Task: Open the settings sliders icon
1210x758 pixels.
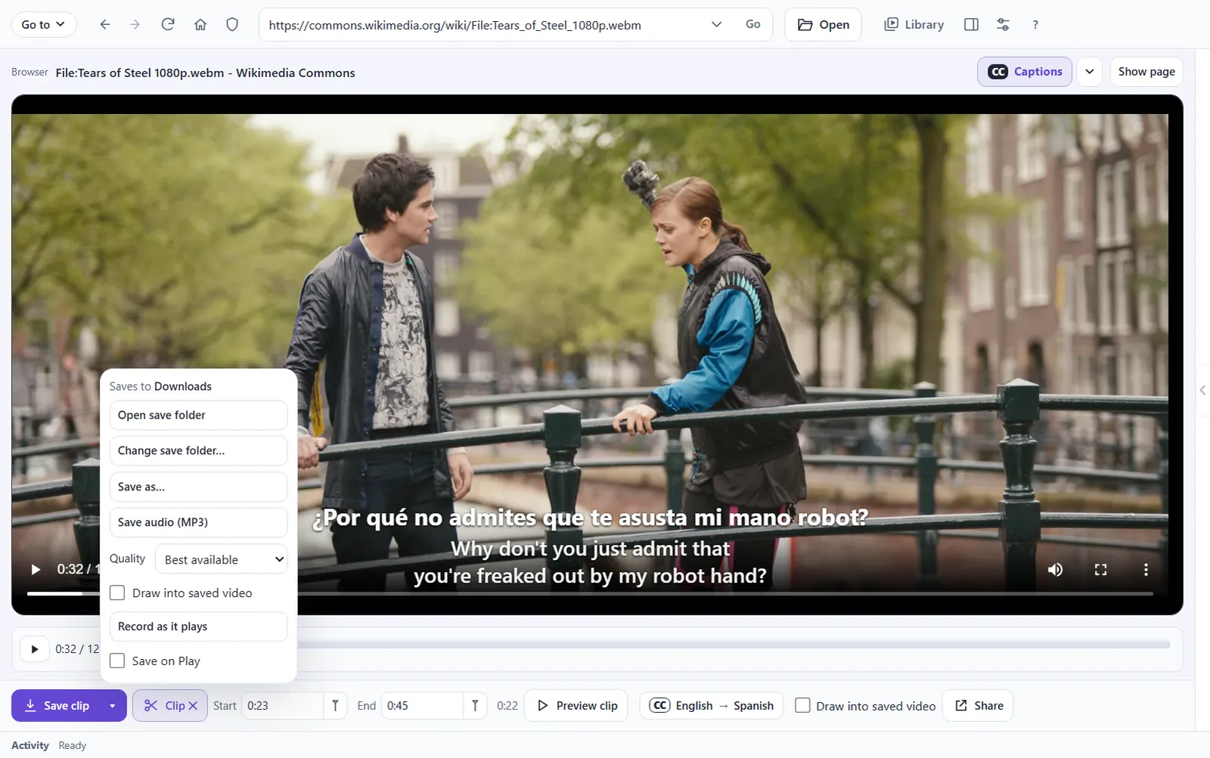Action: [x=1004, y=24]
